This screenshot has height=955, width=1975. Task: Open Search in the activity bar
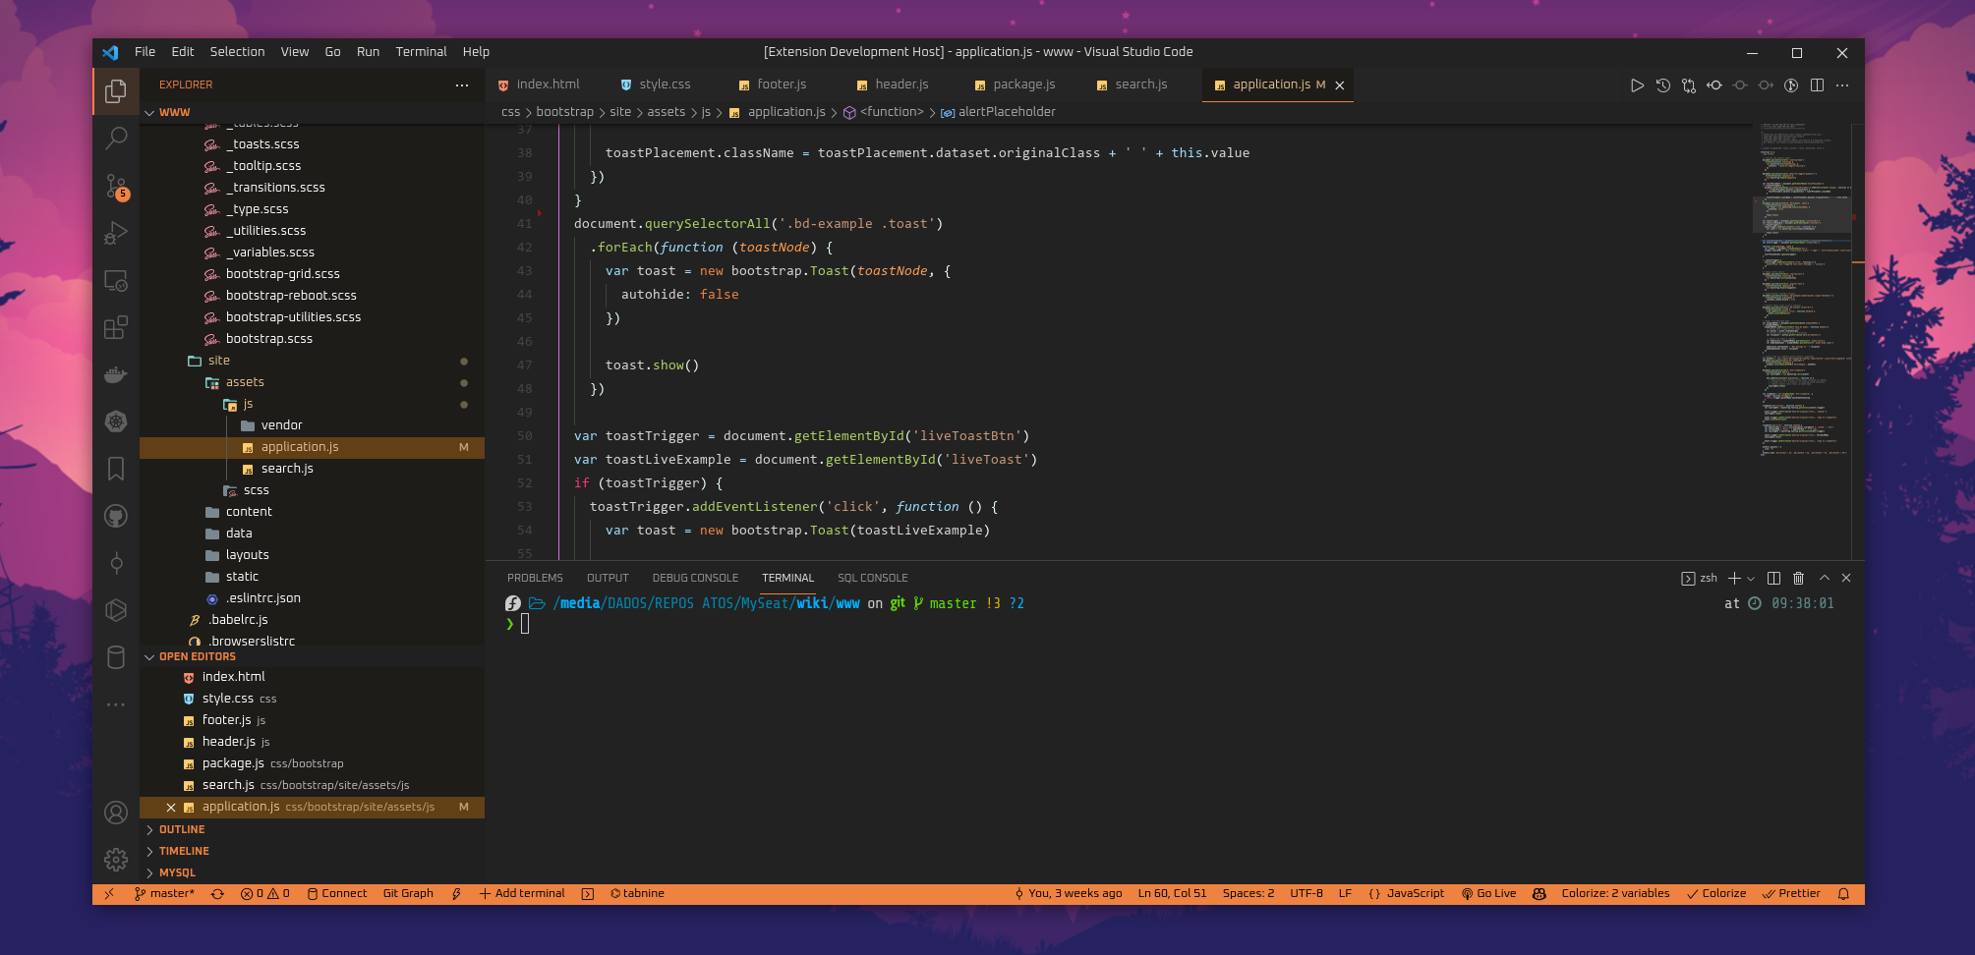tap(116, 138)
